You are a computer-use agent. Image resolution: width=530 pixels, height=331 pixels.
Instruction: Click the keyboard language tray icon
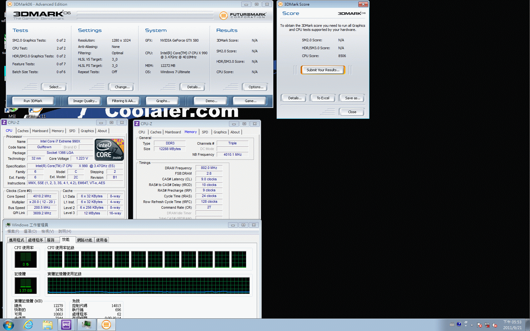click(x=452, y=325)
